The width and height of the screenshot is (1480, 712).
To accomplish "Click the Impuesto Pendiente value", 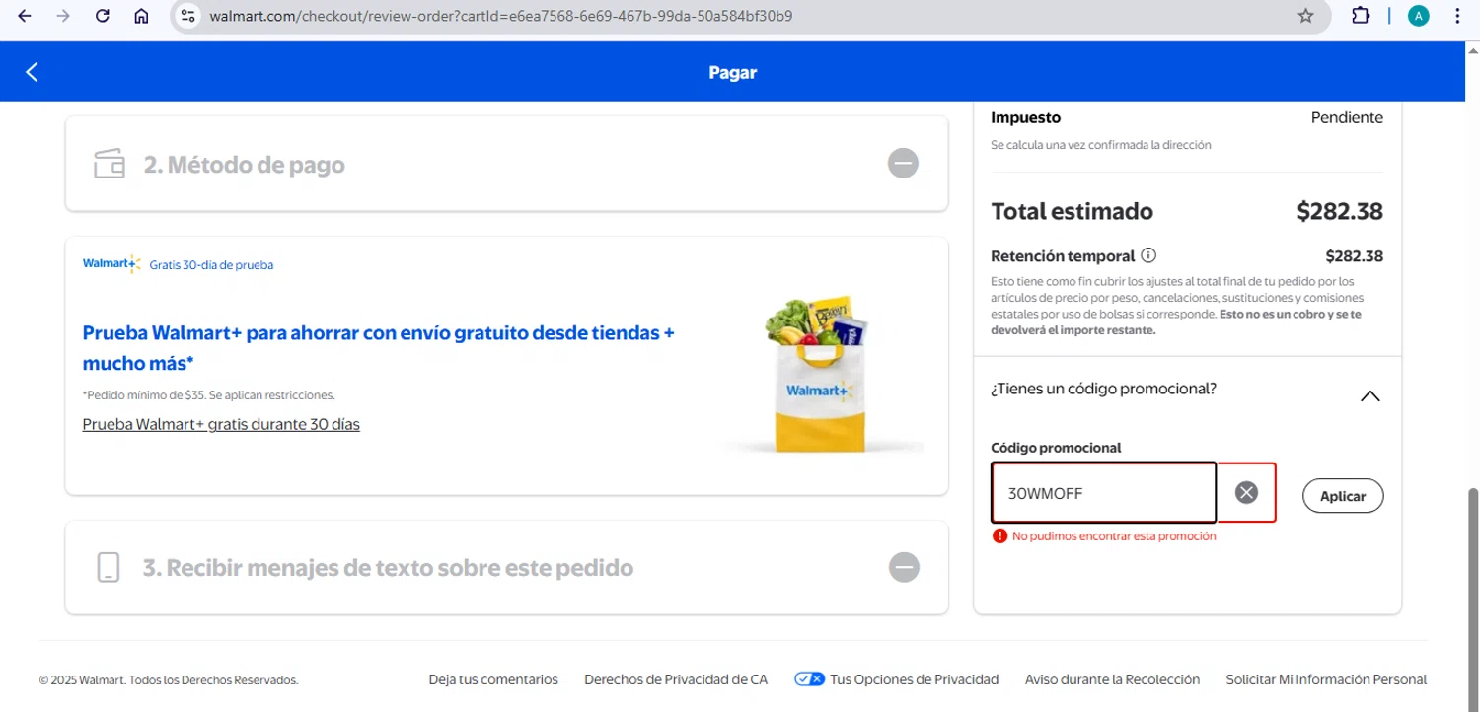I will [x=1347, y=117].
